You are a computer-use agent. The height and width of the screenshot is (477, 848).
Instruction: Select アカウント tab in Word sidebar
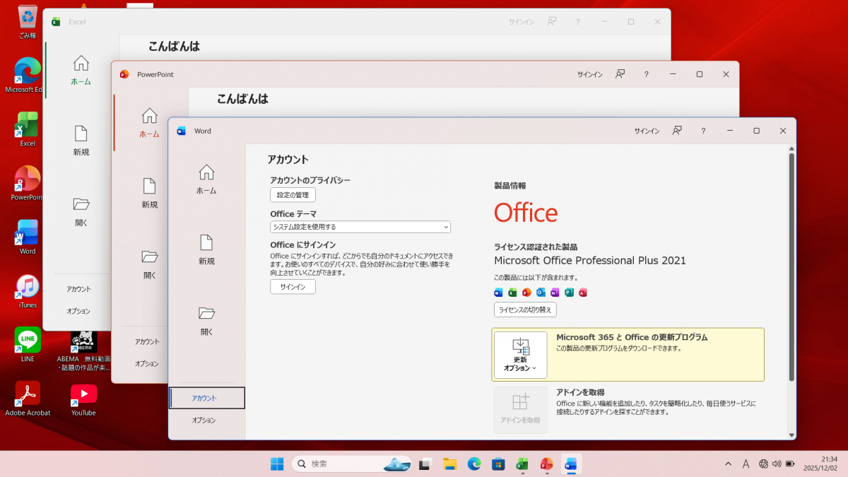(206, 398)
